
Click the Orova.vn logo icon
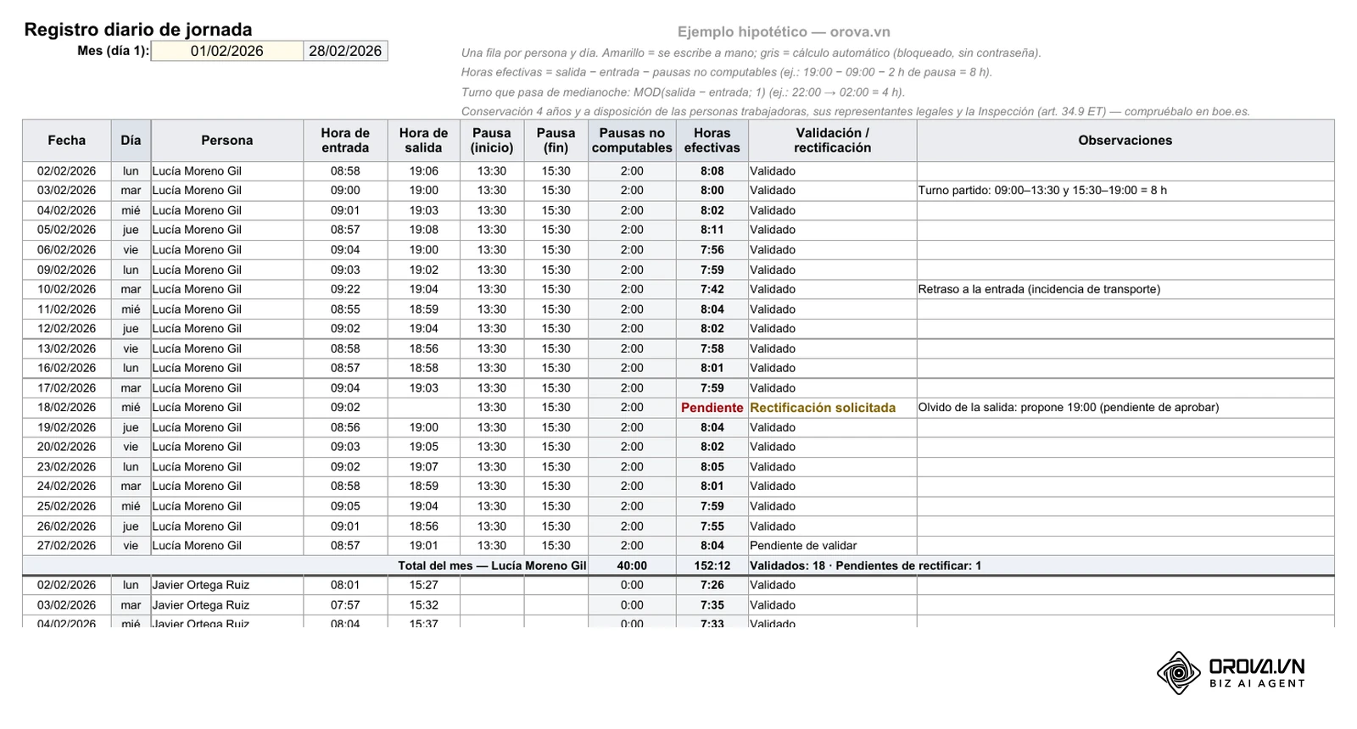click(x=1178, y=673)
